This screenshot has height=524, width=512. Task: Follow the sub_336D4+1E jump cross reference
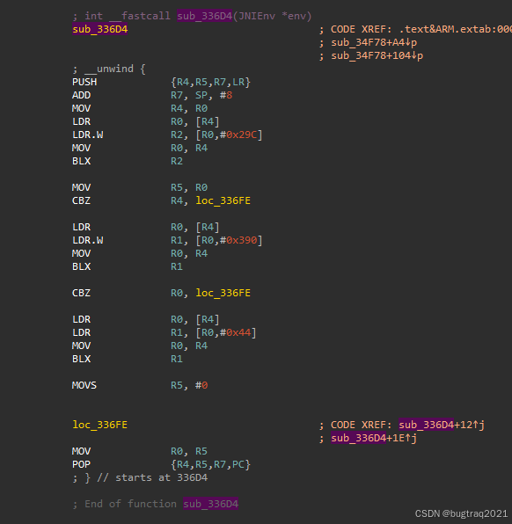click(x=374, y=438)
